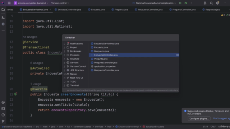Select Terminal in the Switcher
Screen dimensions: 230x129
coord(75,85)
